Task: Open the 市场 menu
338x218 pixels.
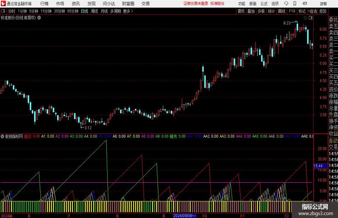Action: point(60,4)
